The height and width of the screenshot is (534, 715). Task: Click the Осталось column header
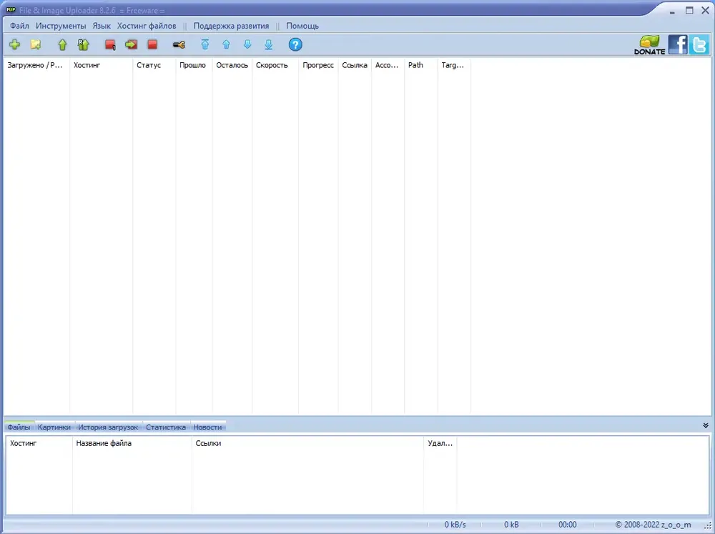tap(232, 65)
